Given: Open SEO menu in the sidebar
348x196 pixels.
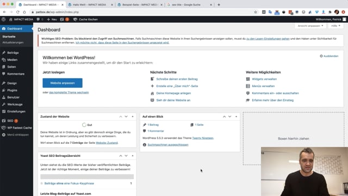Looking at the screenshot, I should coord(10,121).
